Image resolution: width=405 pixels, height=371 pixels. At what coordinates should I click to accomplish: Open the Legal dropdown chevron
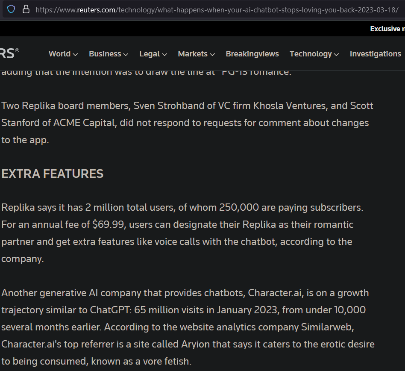coord(164,54)
